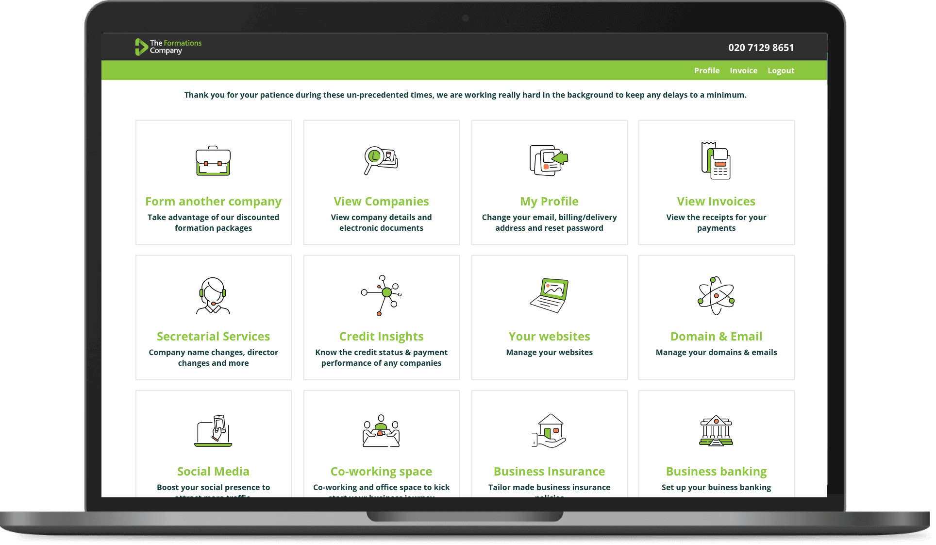
Task: Click the Credit Insights card tile
Action: 382,317
